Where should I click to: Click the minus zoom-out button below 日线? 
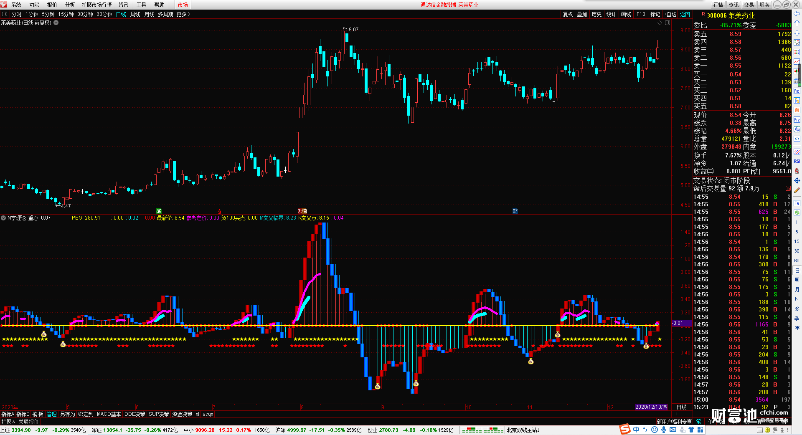pos(687,414)
